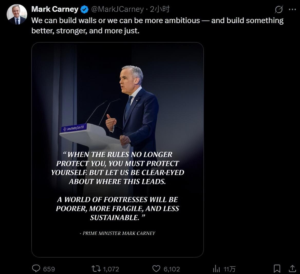This screenshot has height=274, width=300.
Task: Click the 11万 views count
Action: click(x=229, y=269)
